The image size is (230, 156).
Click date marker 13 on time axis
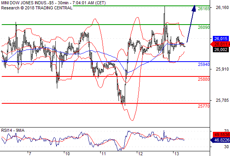(177, 154)
